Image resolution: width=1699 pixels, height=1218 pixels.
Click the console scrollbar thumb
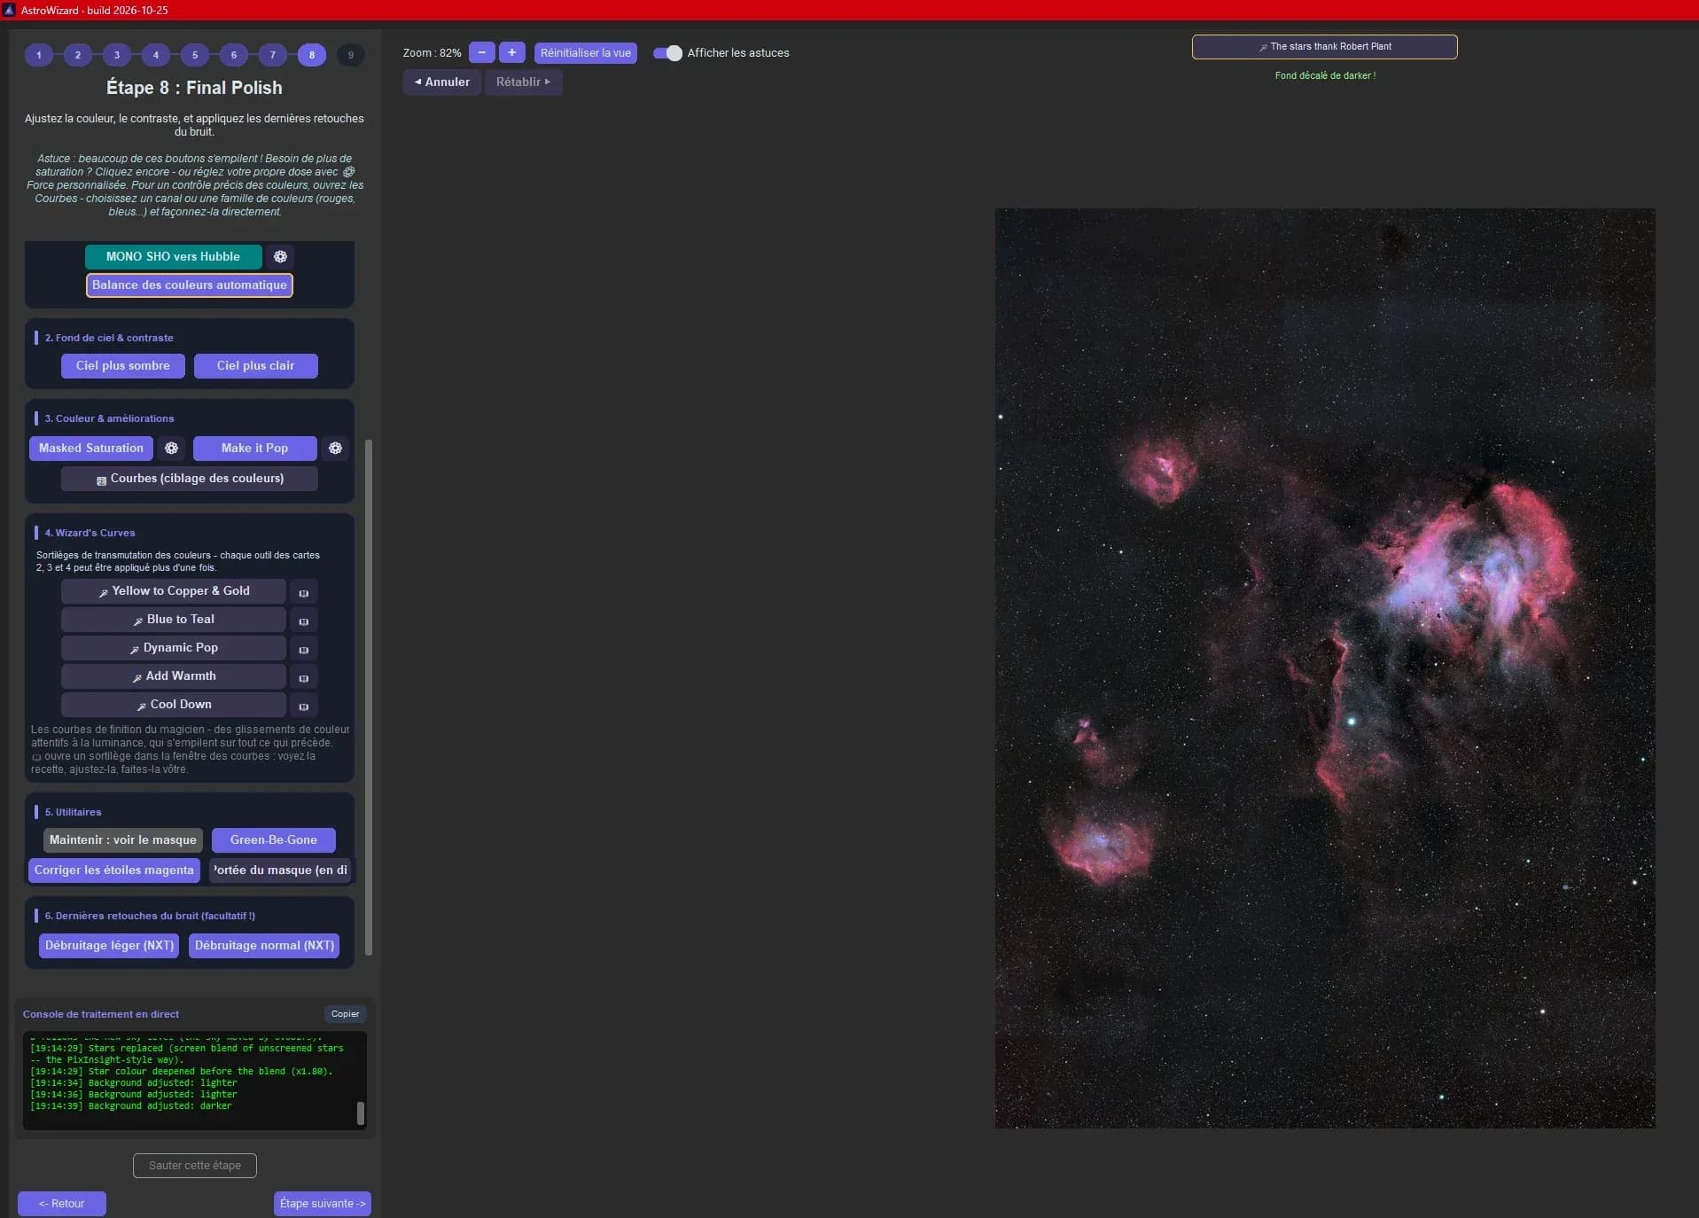click(x=361, y=1113)
